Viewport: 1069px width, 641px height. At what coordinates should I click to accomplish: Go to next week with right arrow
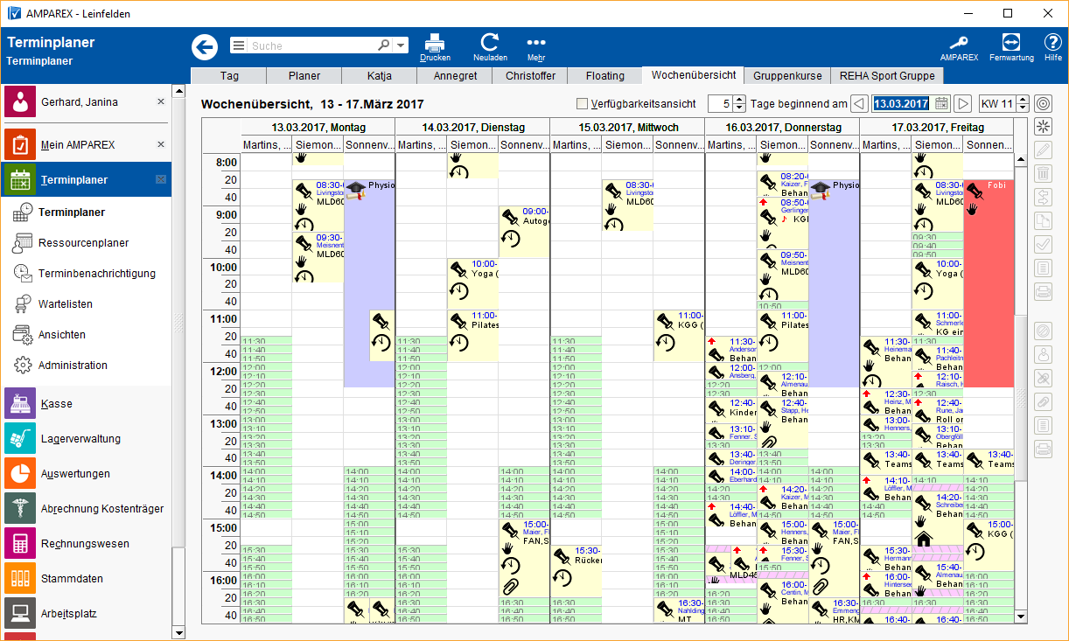pyautogui.click(x=963, y=103)
